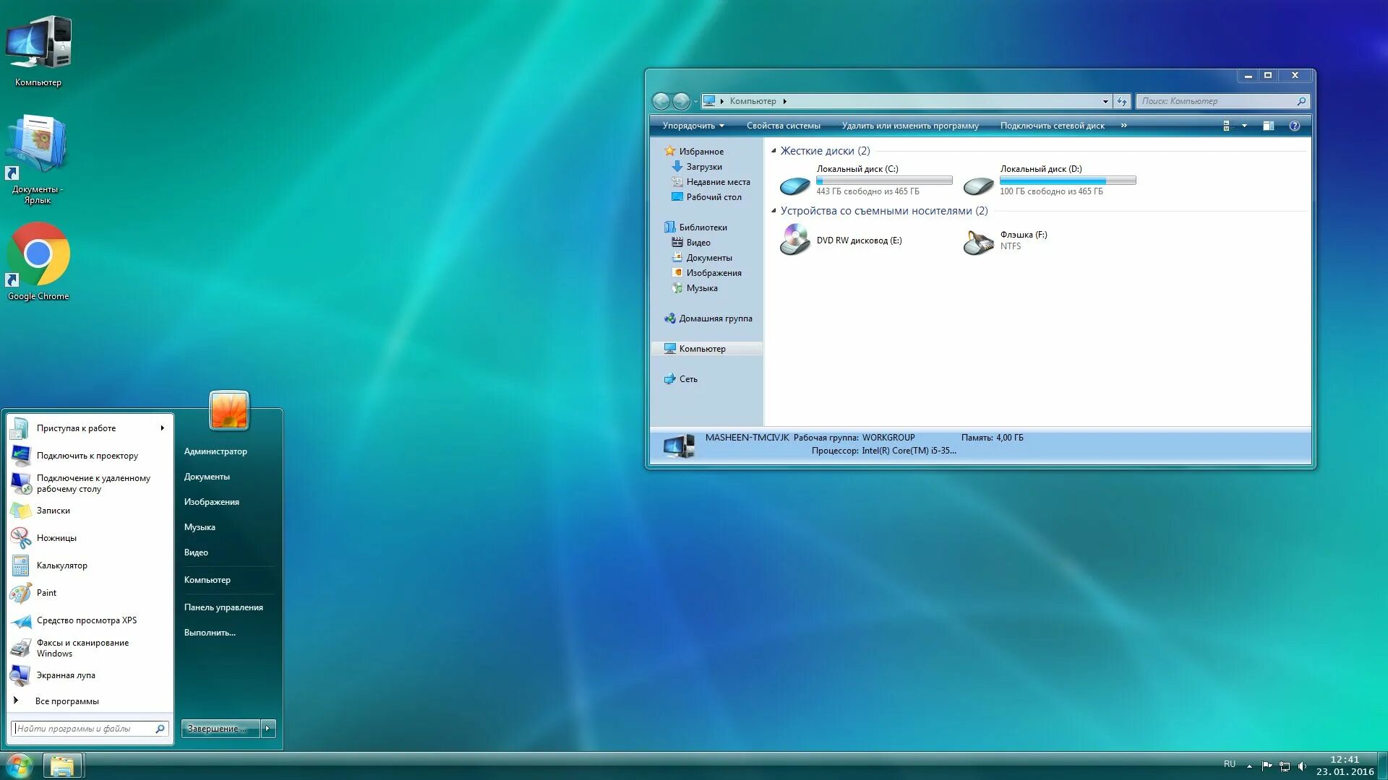Open the Computer desktop icon
Viewport: 1388px width, 780px height.
[x=38, y=51]
